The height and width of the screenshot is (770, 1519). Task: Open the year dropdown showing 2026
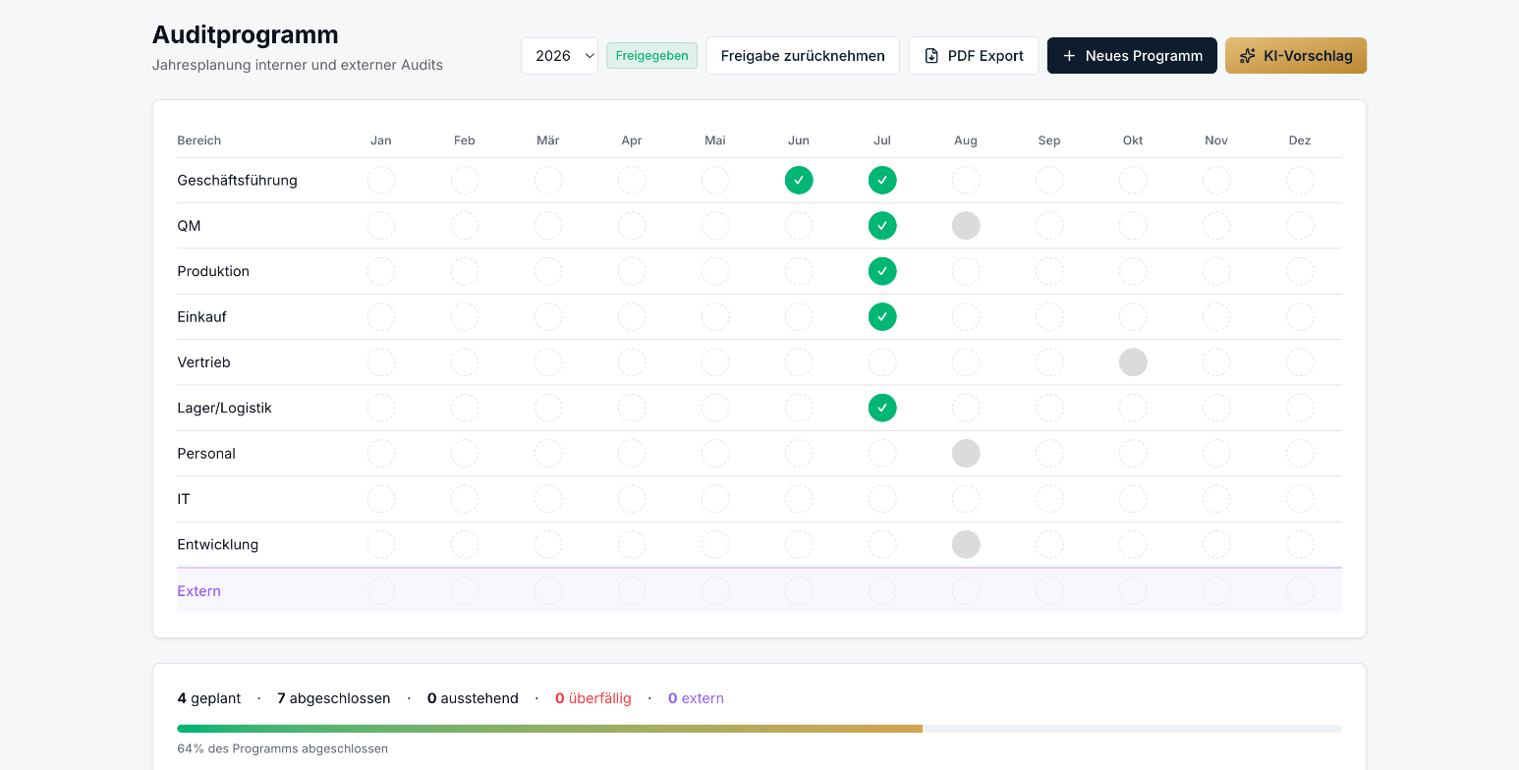tap(559, 56)
